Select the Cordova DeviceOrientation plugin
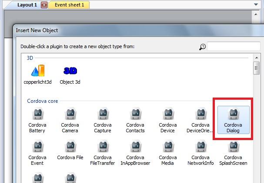 [x=200, y=120]
